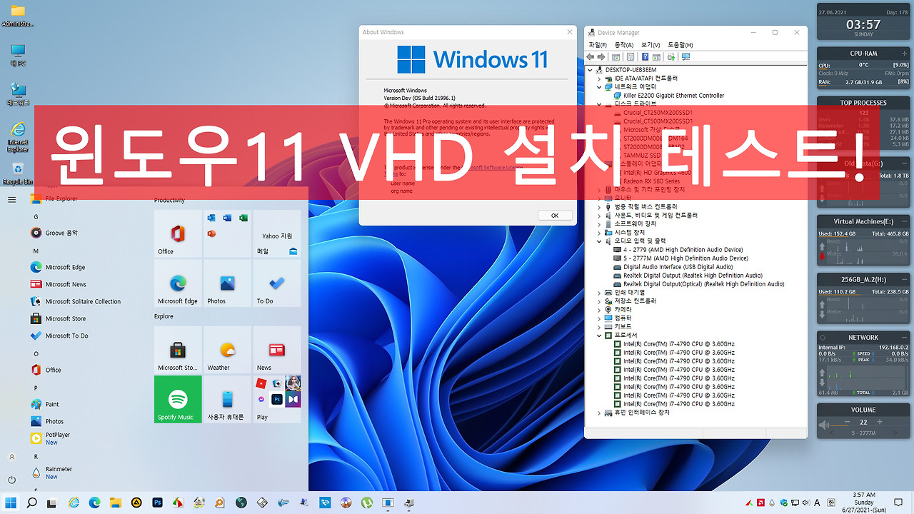Open the taskbar clock and date
This screenshot has height=514, width=914.
(x=863, y=503)
